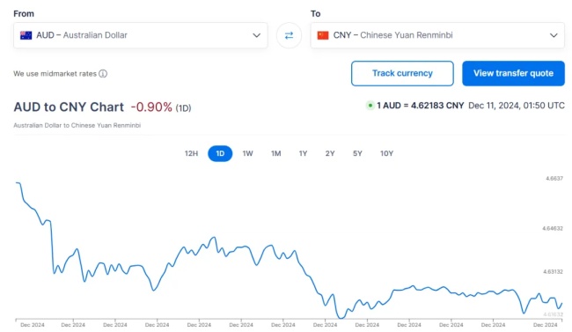Viewport: 572px width, 332px height.
Task: Select the 12H time range
Action: click(x=191, y=153)
